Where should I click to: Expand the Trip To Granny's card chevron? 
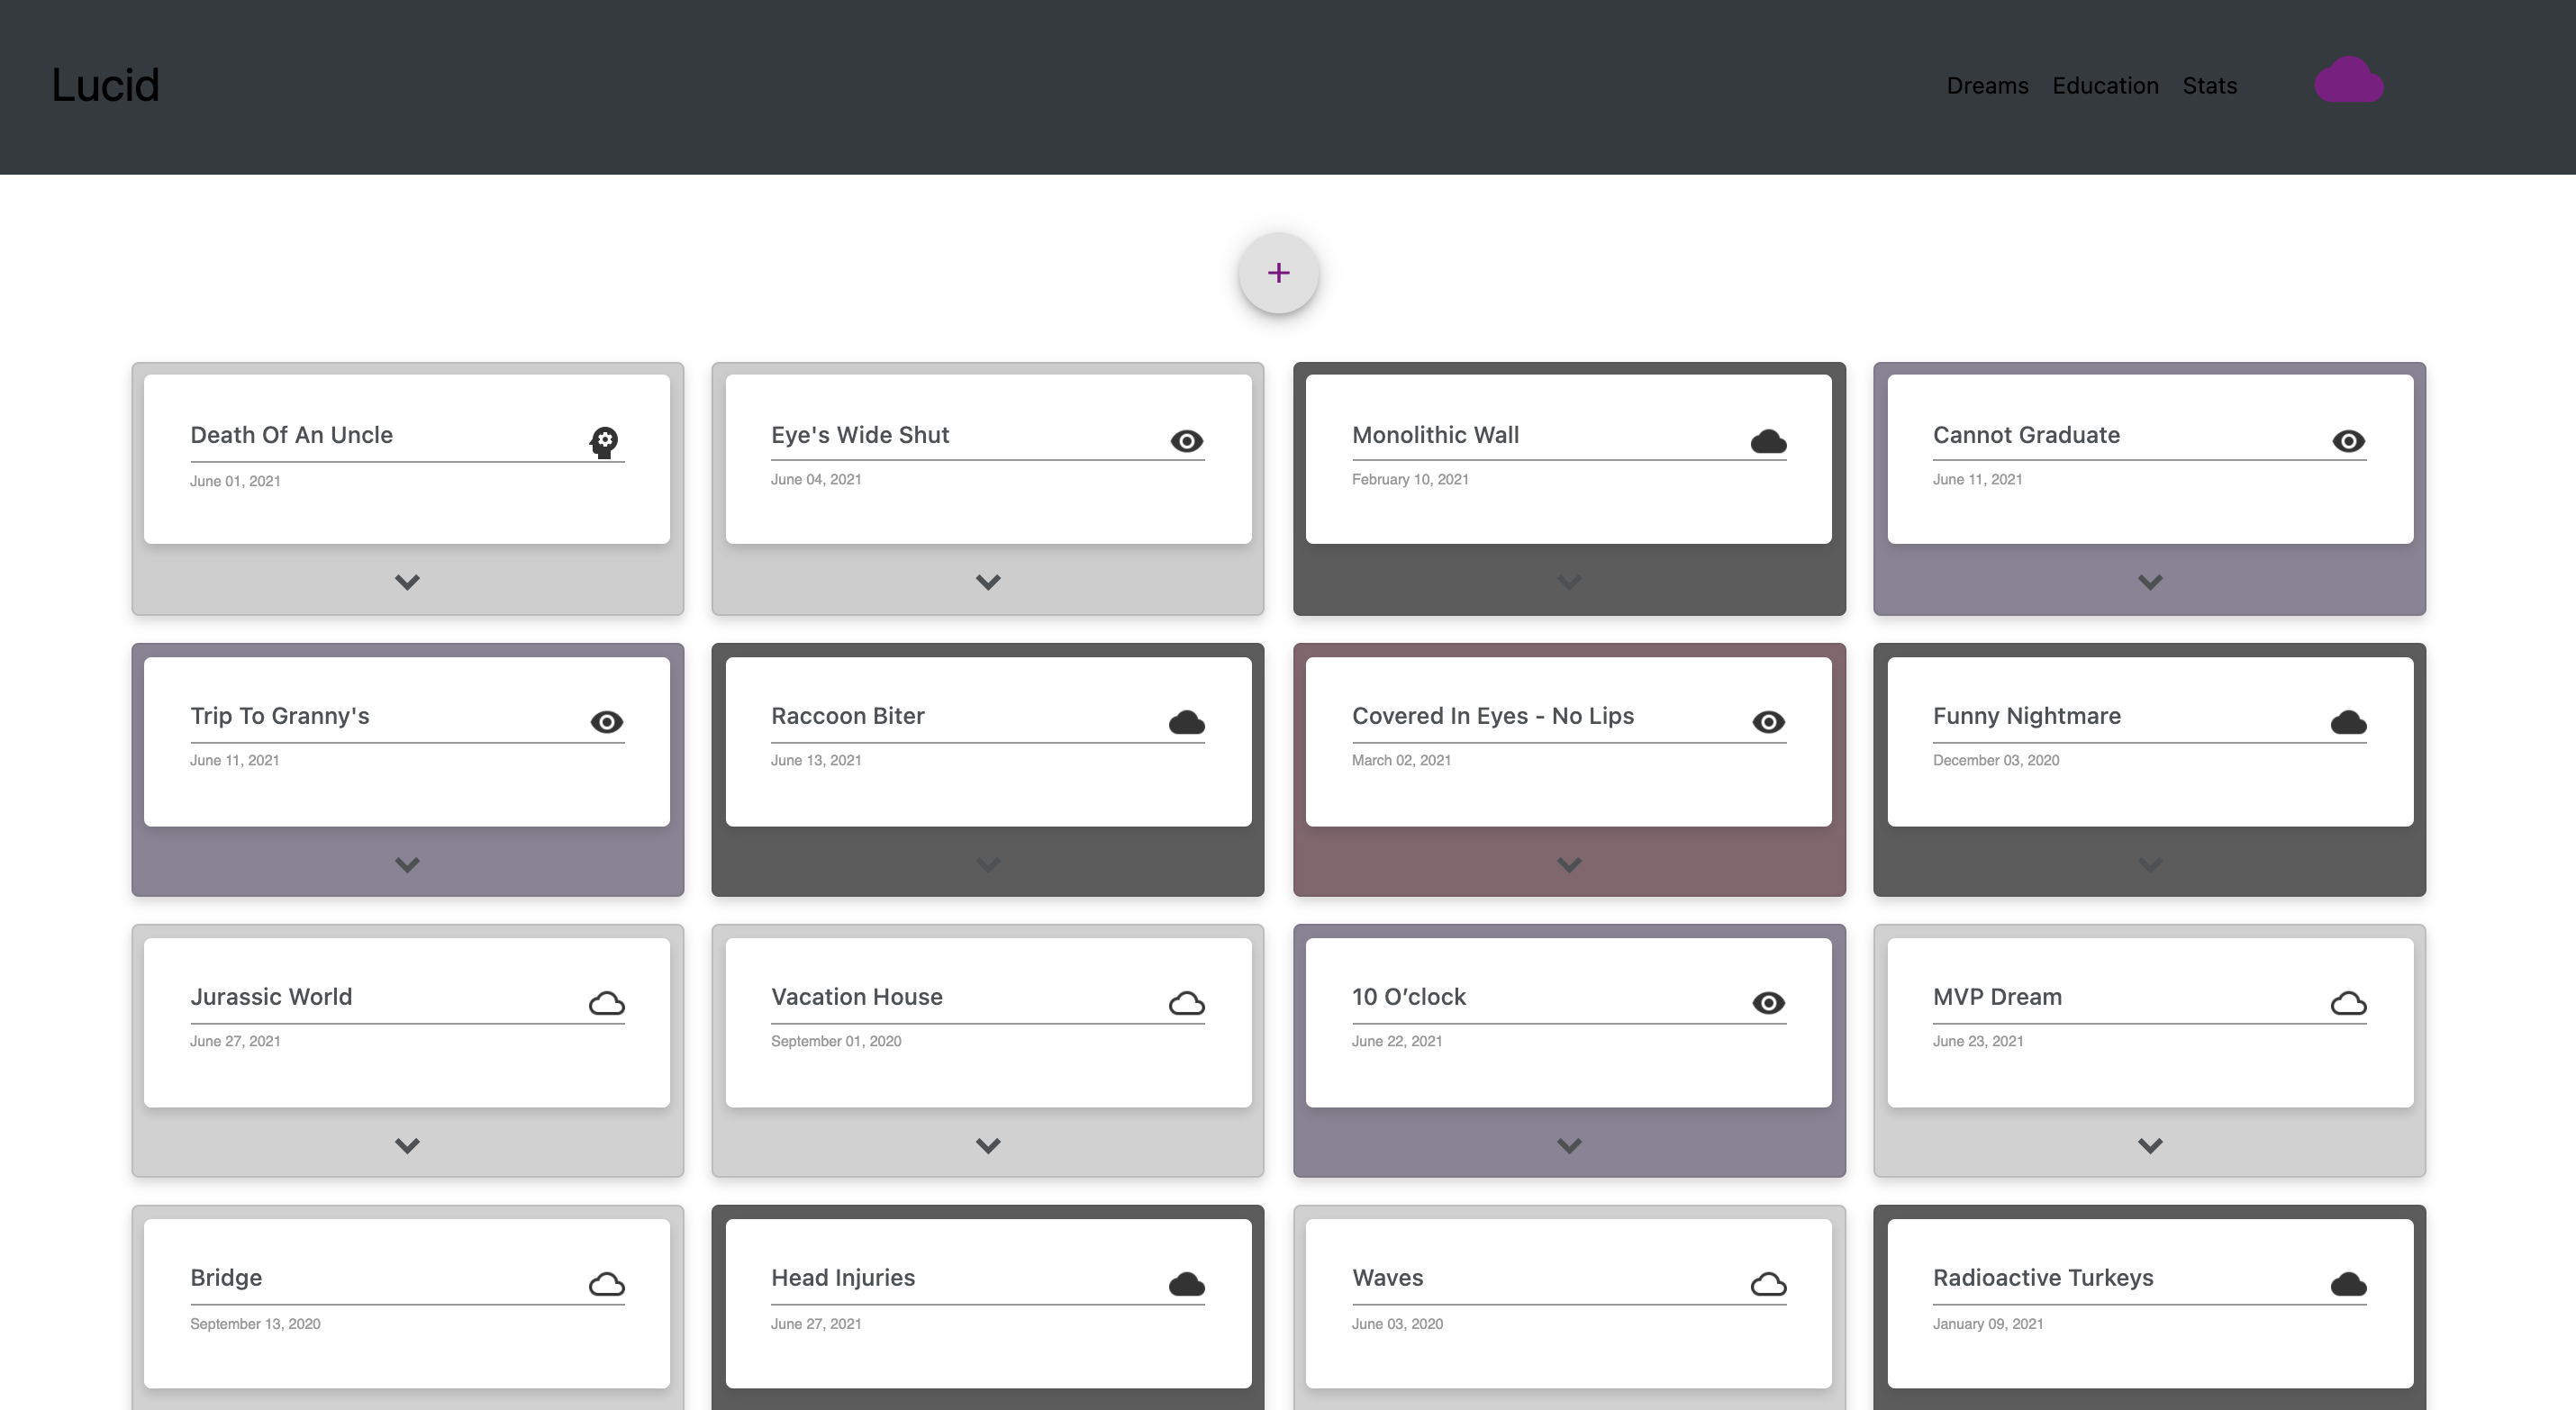[x=407, y=864]
